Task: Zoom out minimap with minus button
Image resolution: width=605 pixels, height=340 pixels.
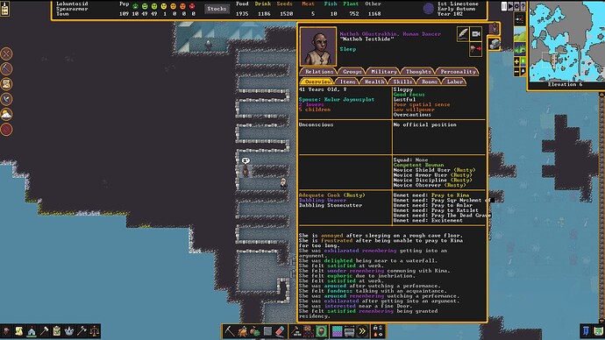Action: (516, 72)
